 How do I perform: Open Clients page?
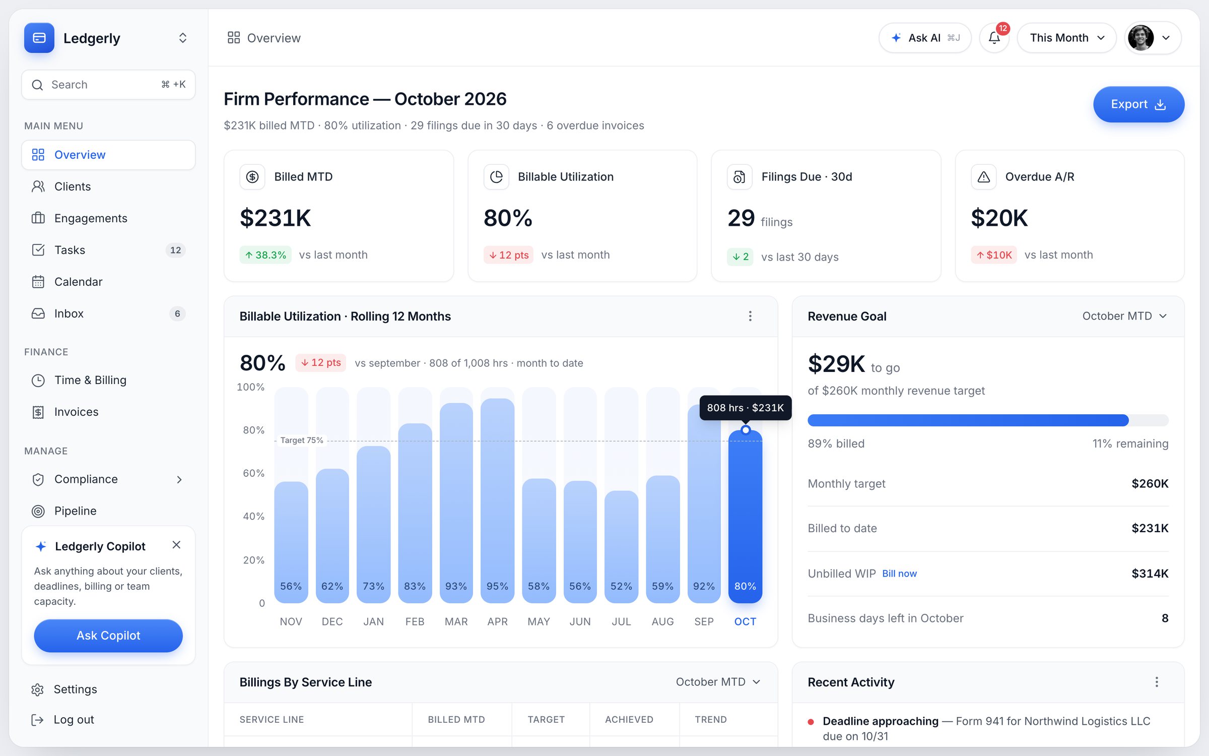pyautogui.click(x=108, y=186)
